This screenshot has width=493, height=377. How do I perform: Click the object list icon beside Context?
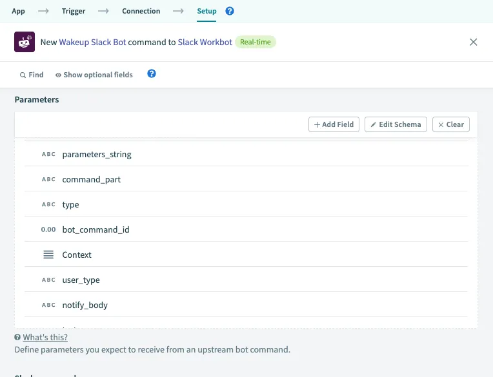(x=48, y=255)
